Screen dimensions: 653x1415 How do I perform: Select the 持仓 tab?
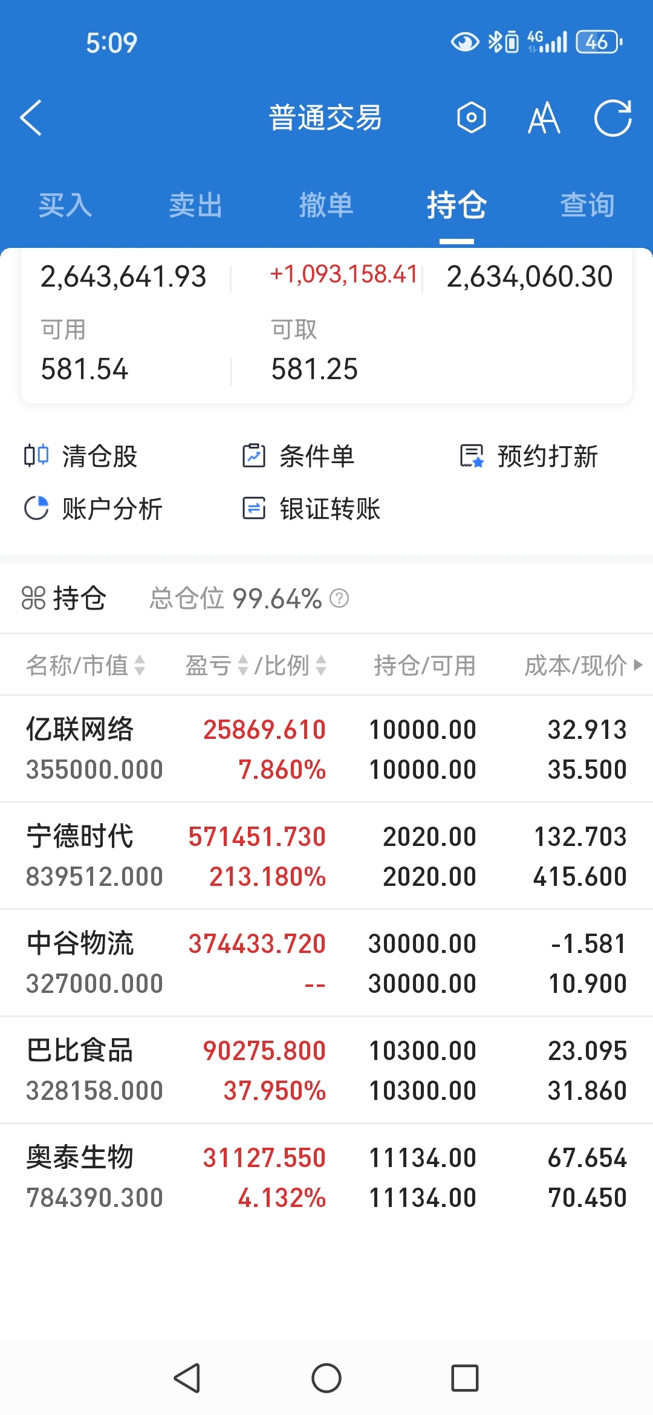[456, 205]
